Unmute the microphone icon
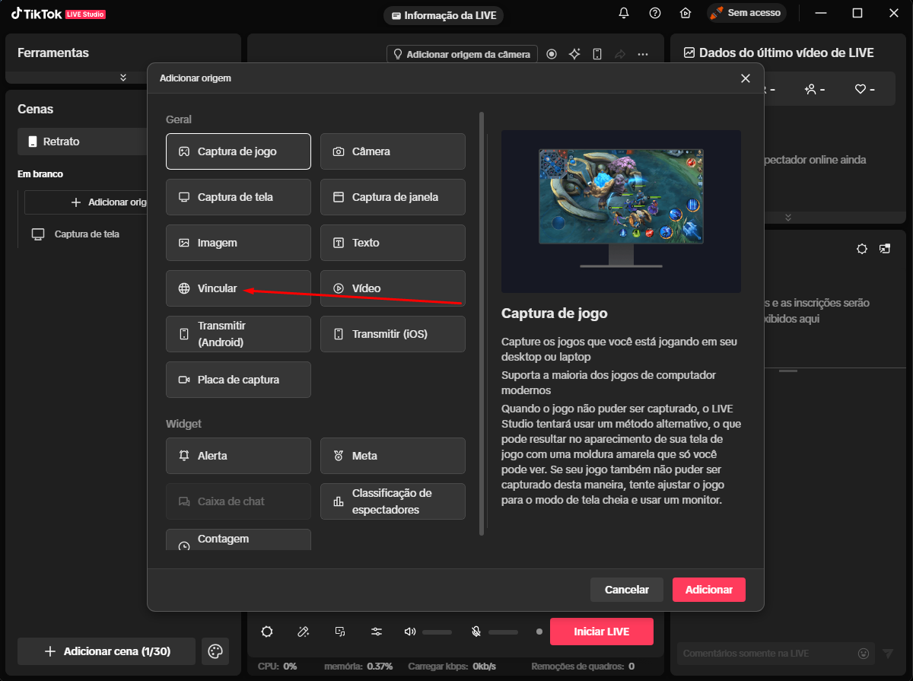This screenshot has width=913, height=681. coord(476,632)
